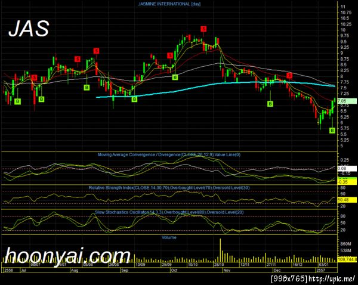Click the 27/11 date label

pyautogui.click(x=271, y=265)
